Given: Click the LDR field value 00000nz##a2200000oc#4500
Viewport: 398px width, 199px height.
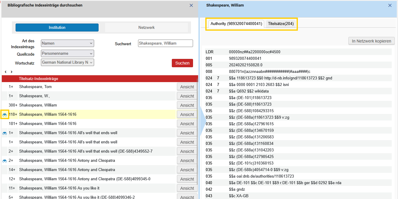Looking at the screenshot, I should point(255,52).
